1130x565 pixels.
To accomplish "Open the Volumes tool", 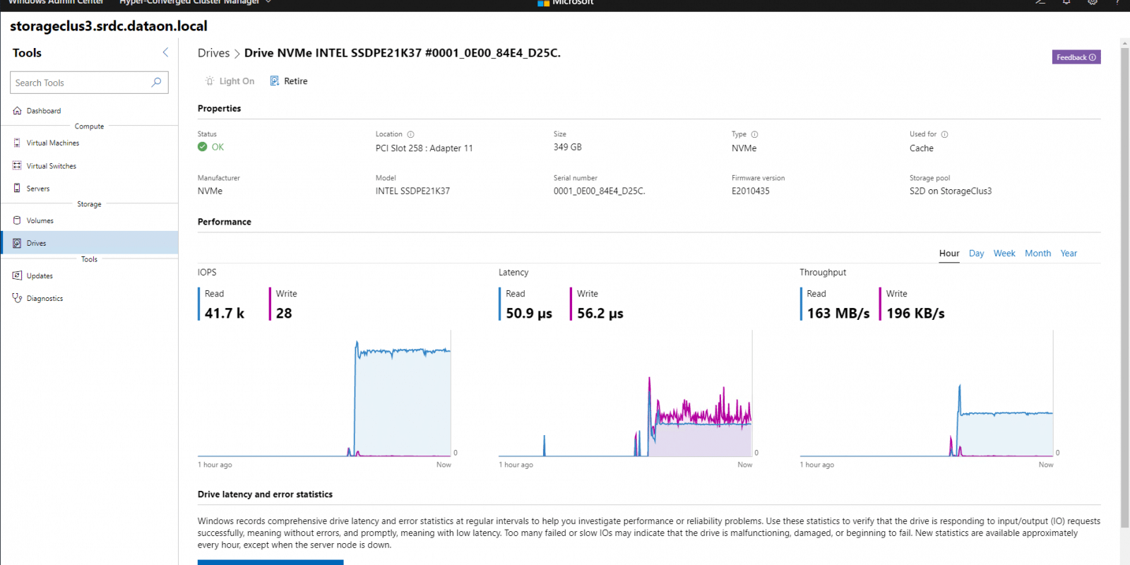I will [40, 220].
